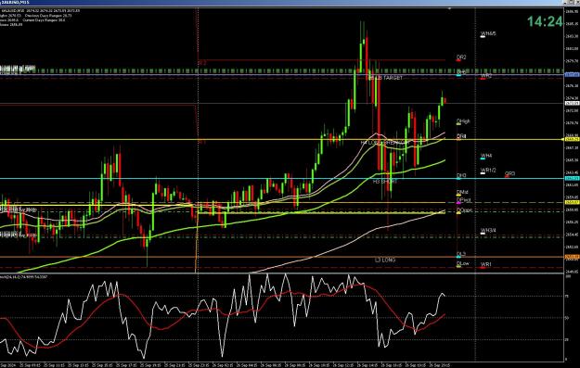
Task: Click the DLow daily low label
Action: pos(463,263)
